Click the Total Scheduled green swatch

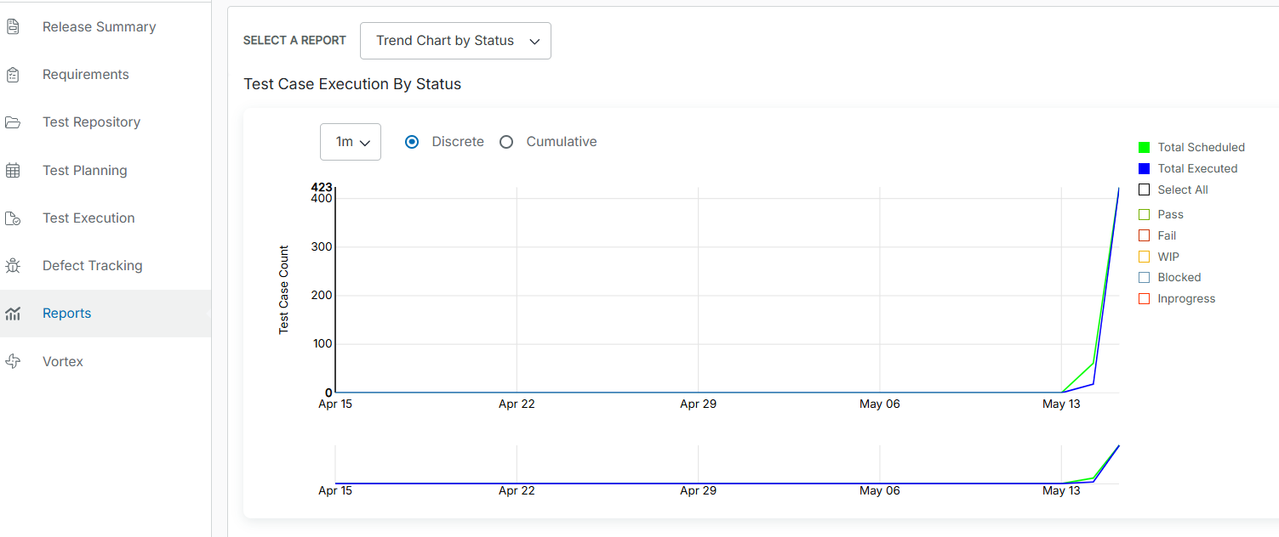coord(1144,147)
